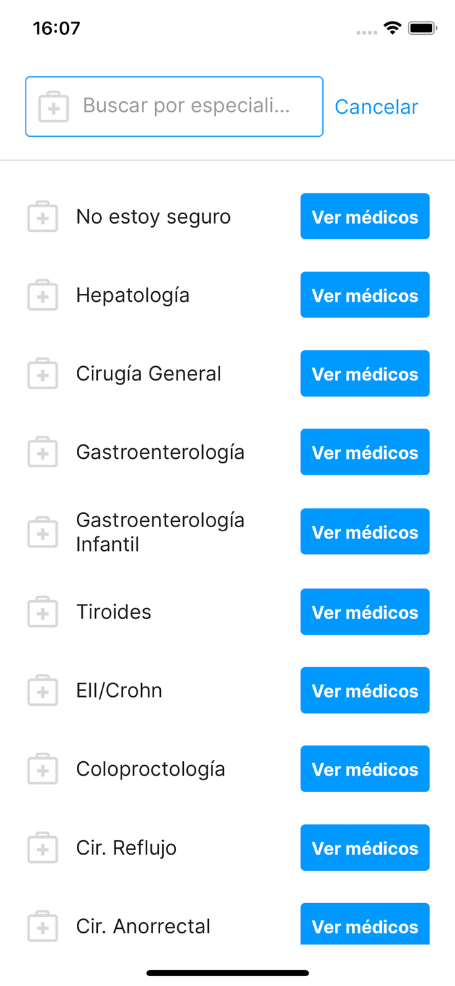Click the medical cross icon beside Hepatología
Viewport: 455px width, 986px height.
[x=42, y=294]
